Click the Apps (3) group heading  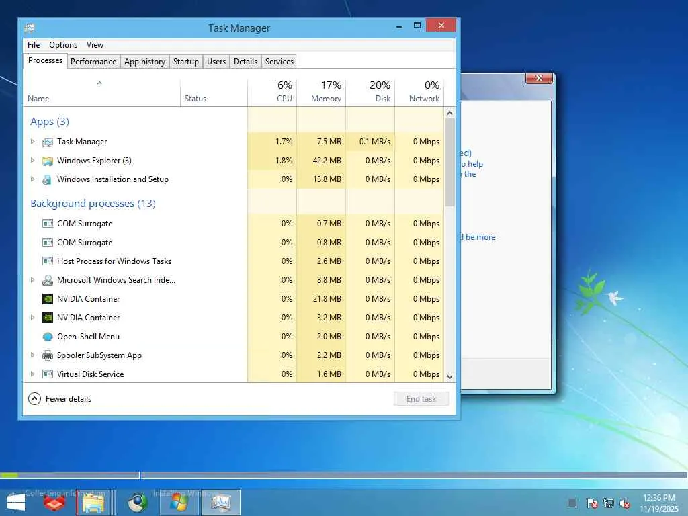point(50,122)
